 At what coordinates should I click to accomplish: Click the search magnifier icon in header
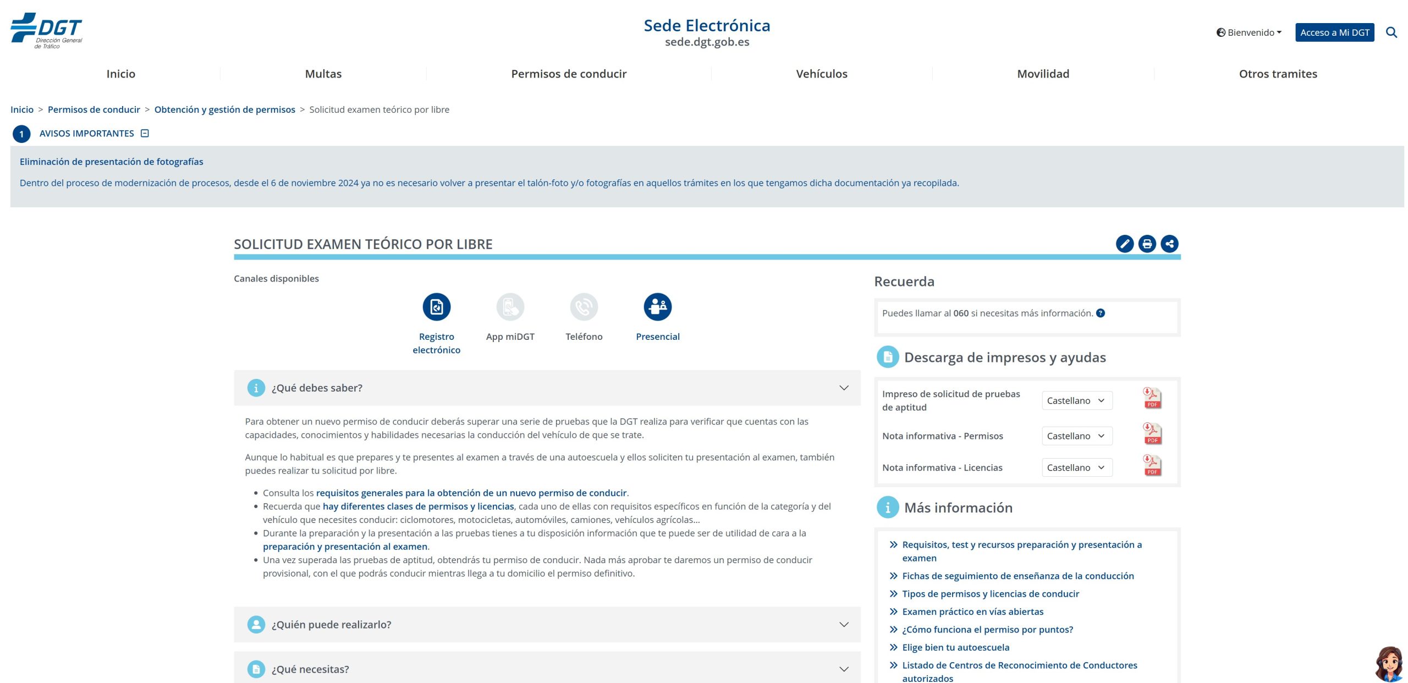tap(1391, 32)
